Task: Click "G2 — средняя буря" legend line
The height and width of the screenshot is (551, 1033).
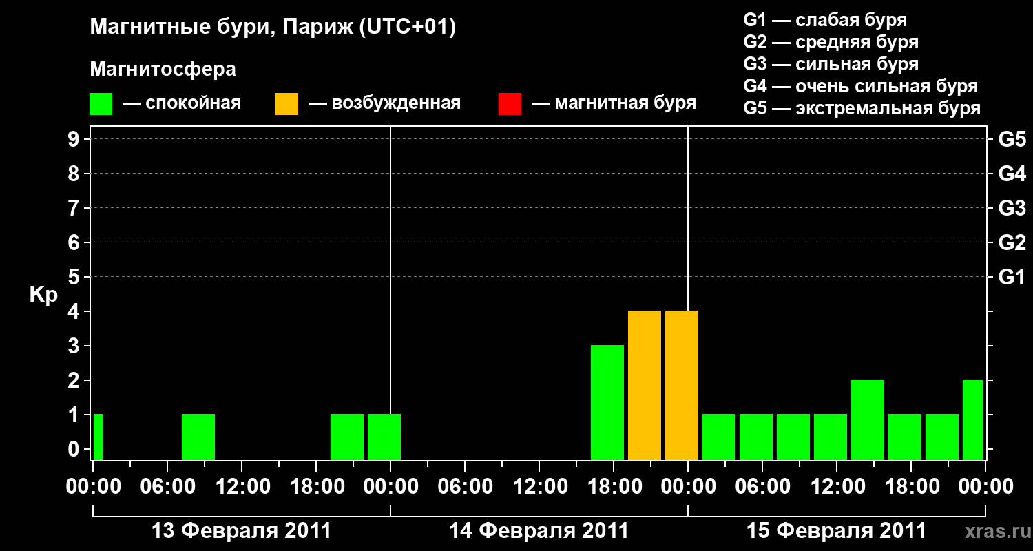Action: (831, 42)
